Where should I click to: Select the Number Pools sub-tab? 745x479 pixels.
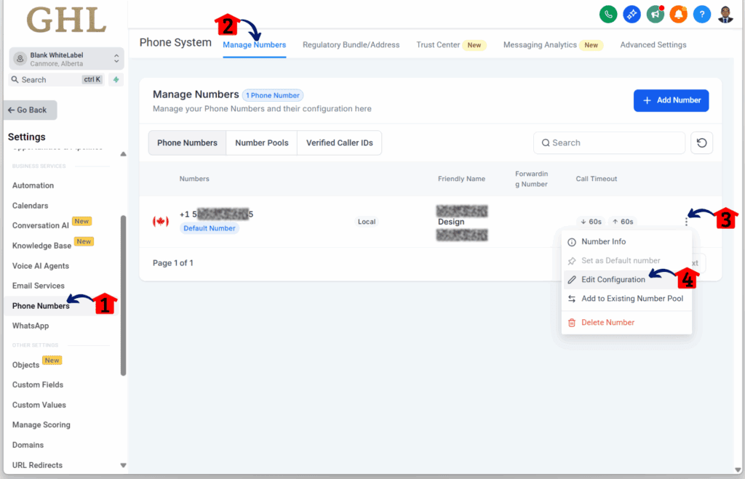point(262,143)
